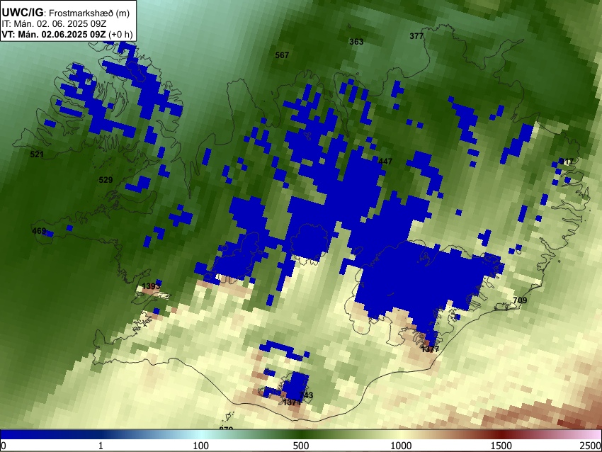
Task: Click the pale pink end of color bar
Action: click(x=594, y=434)
